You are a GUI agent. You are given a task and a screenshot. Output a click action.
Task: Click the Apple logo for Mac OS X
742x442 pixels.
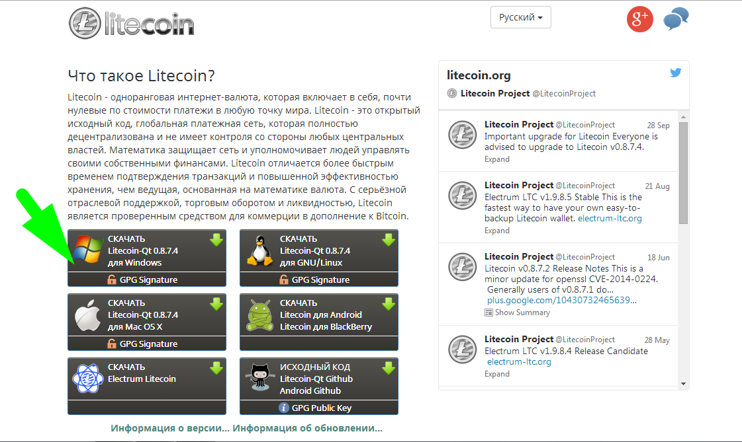(x=87, y=314)
